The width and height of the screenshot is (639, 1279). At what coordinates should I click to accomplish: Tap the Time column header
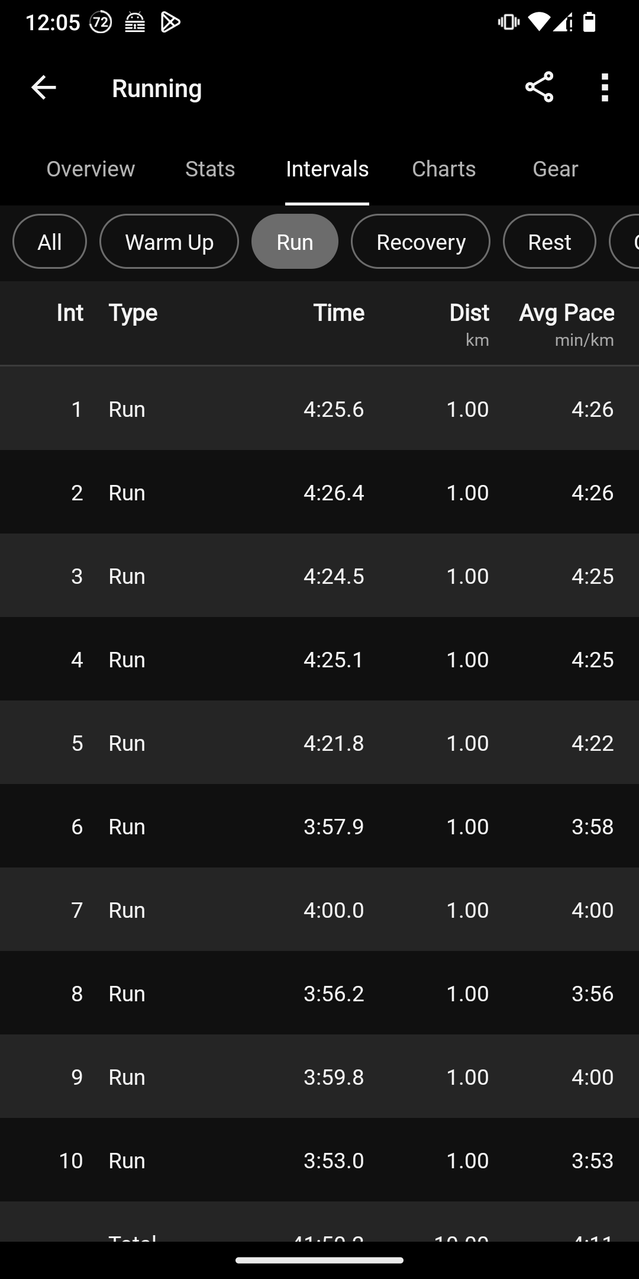338,313
